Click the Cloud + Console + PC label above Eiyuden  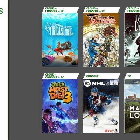tap(96, 10)
